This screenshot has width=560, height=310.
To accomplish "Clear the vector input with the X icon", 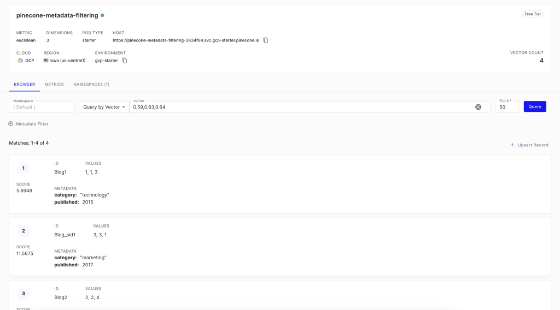I will [478, 107].
